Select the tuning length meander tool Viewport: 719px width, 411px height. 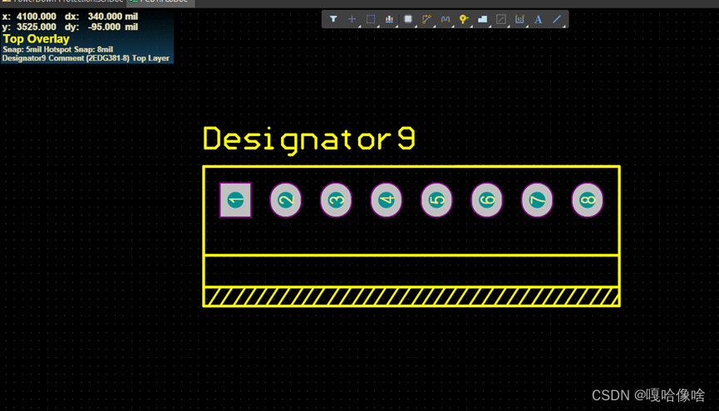pyautogui.click(x=446, y=19)
